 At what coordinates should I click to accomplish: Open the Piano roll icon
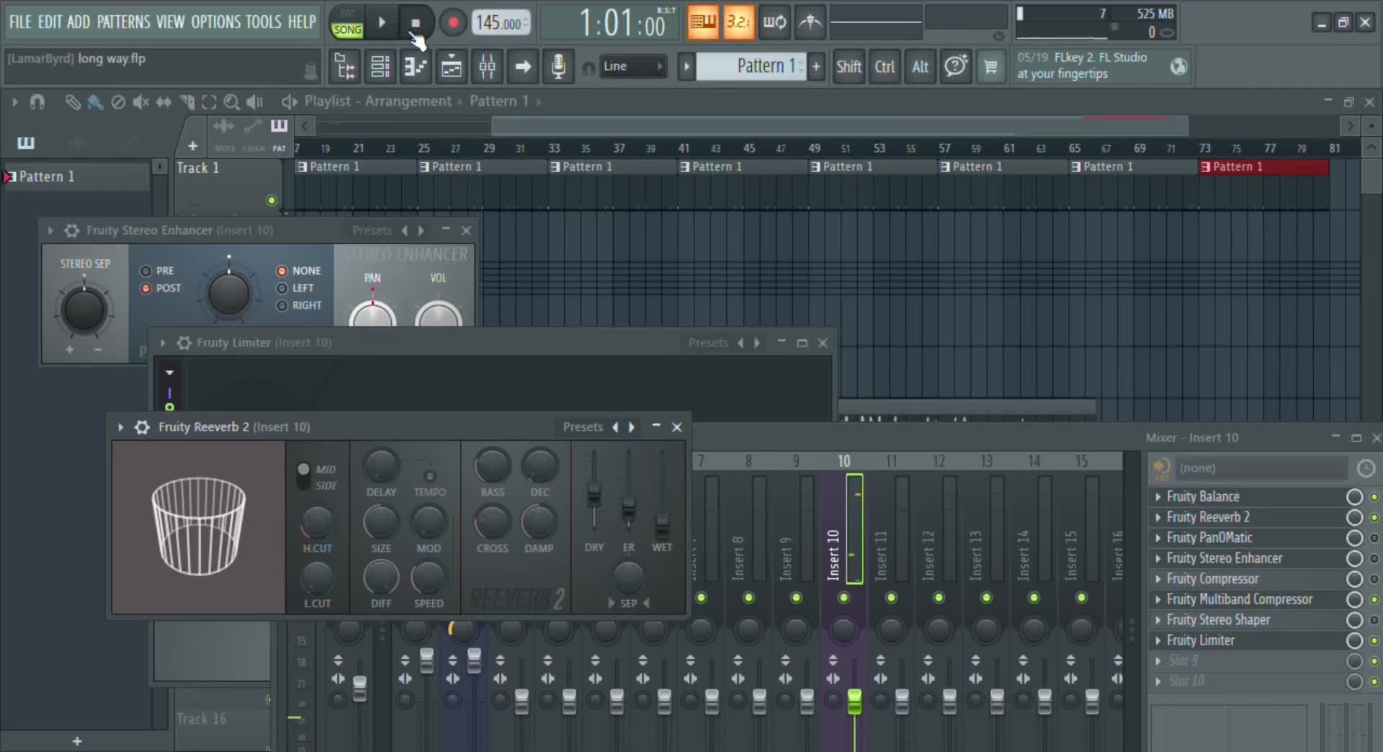click(x=416, y=67)
